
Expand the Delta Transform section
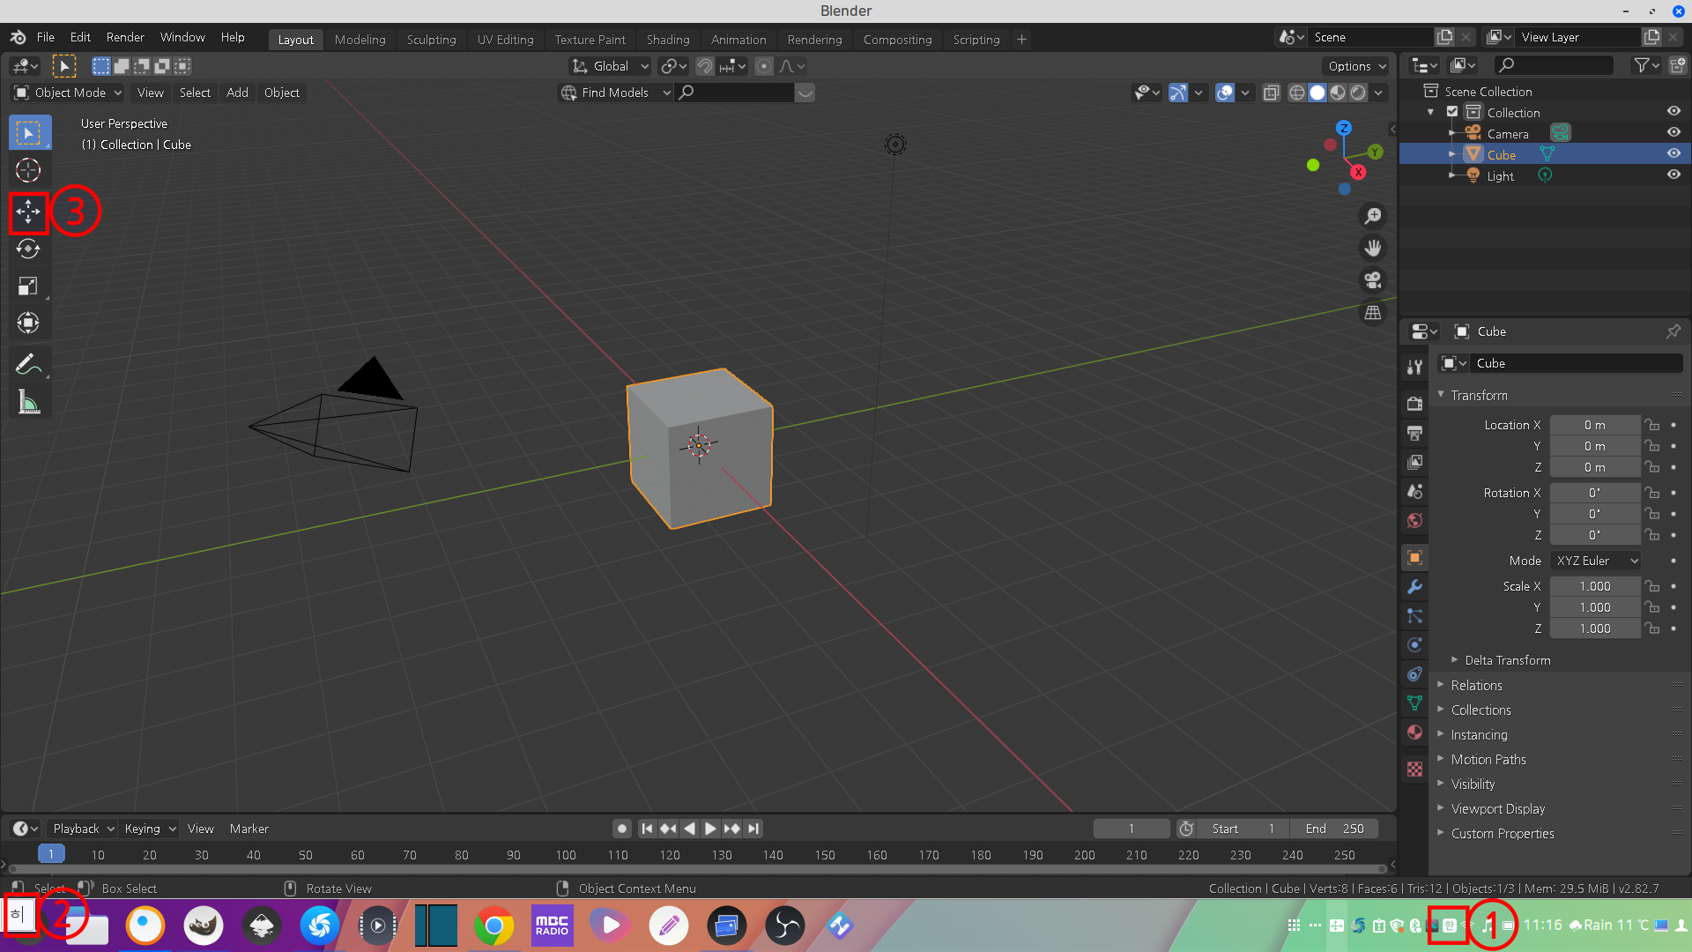click(x=1507, y=660)
